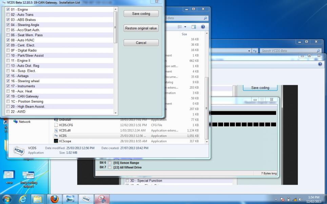Open the wireless signal tray icon
The height and width of the screenshot is (204, 327).
click(294, 199)
